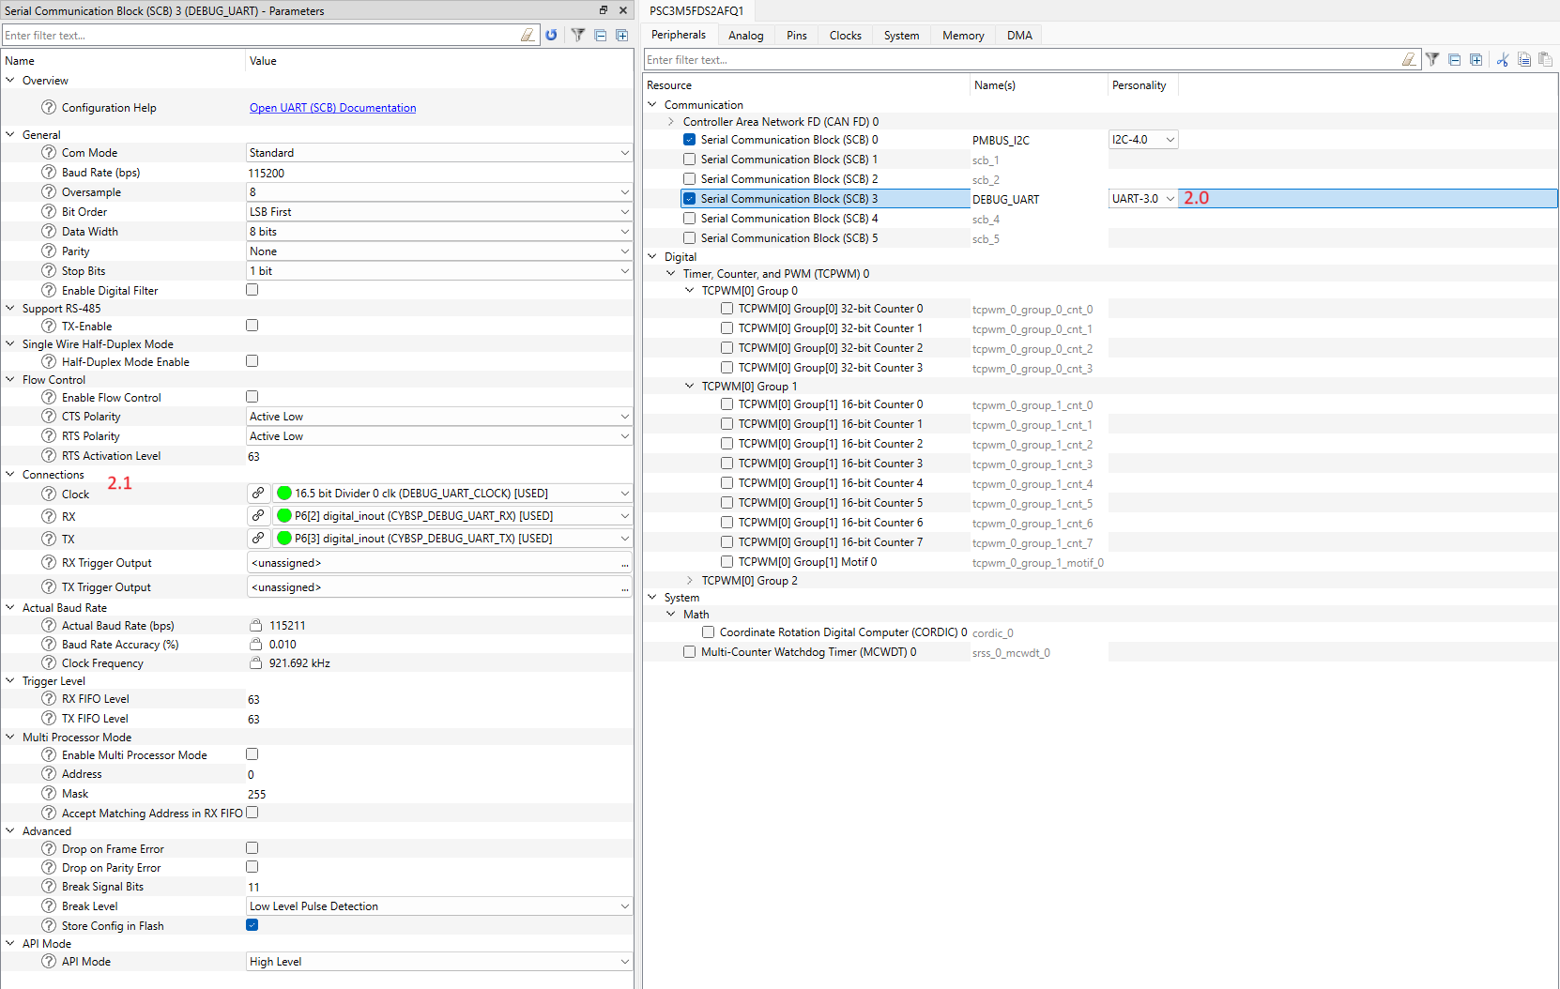Viewport: 1560px width, 989px height.
Task: Open UART (SCB) Documentation link
Action: pyautogui.click(x=332, y=108)
